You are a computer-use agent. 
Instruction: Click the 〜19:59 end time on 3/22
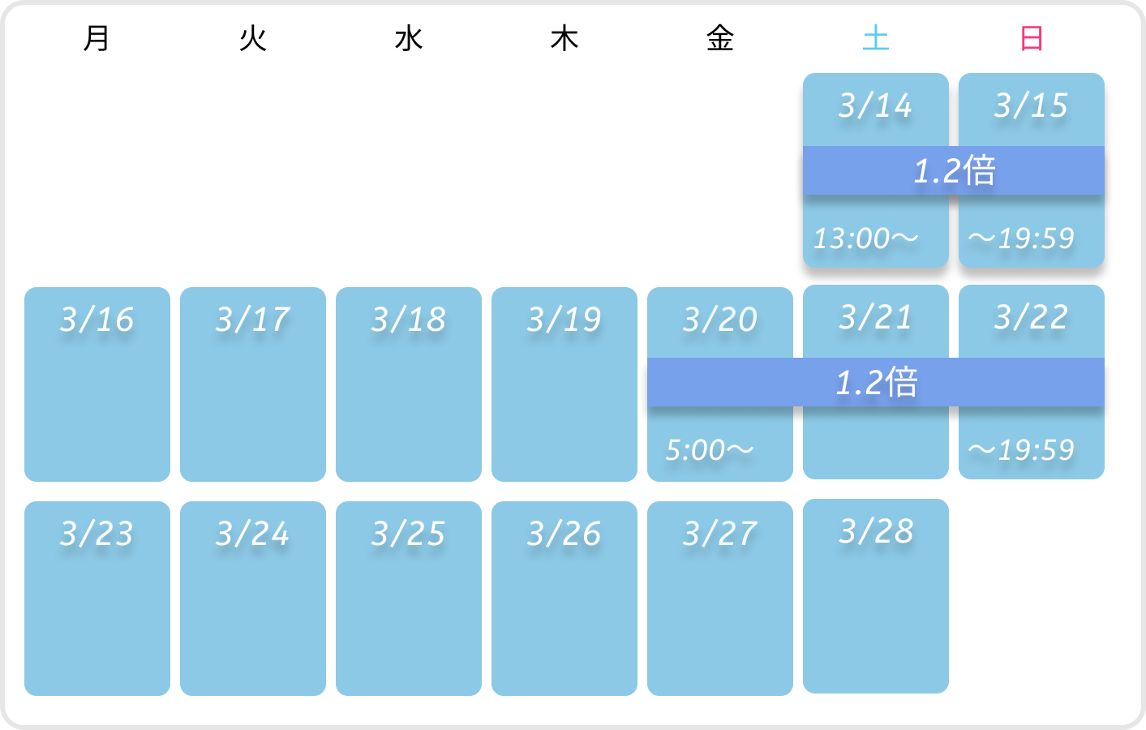[x=1022, y=450]
